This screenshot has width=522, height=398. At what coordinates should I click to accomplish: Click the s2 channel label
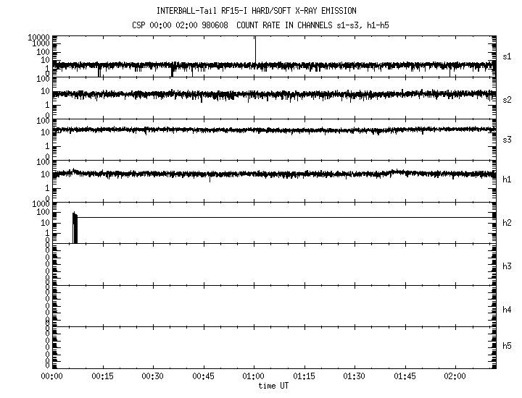[507, 99]
